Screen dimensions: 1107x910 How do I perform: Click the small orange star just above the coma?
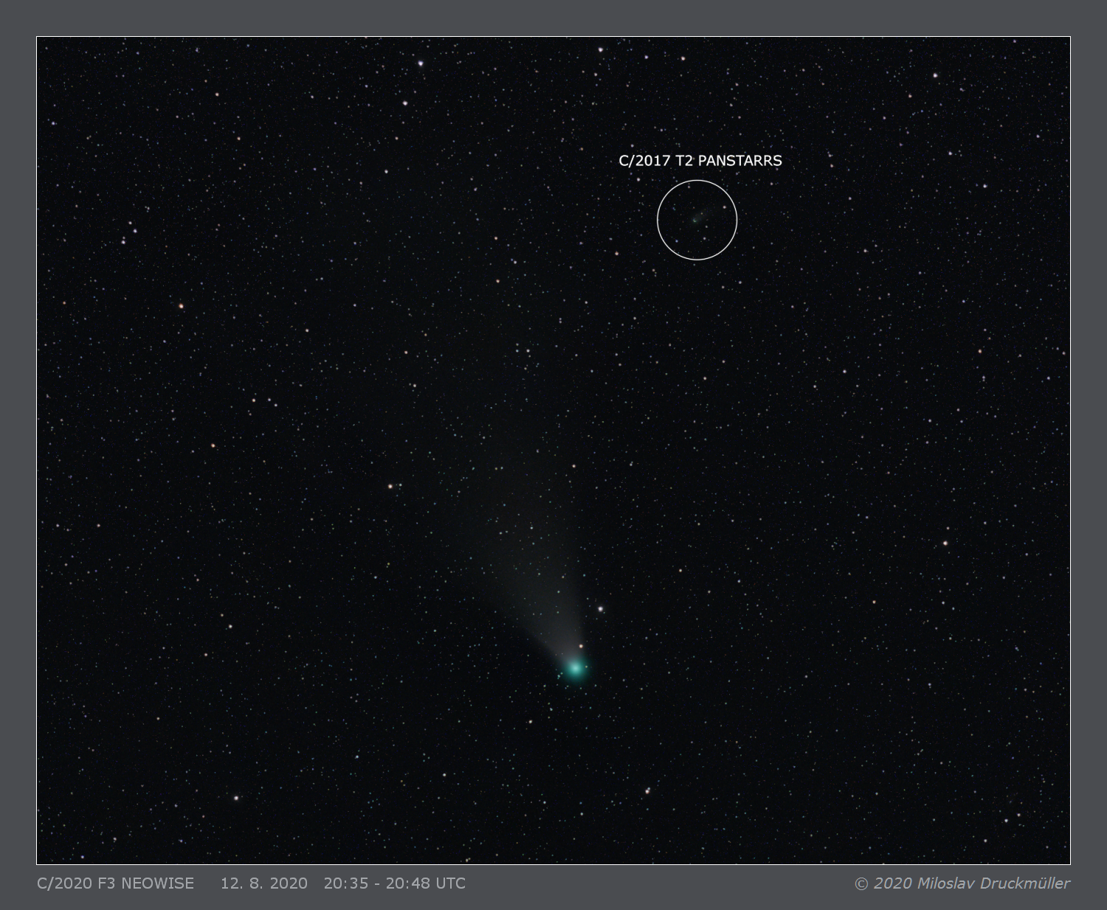pos(581,646)
